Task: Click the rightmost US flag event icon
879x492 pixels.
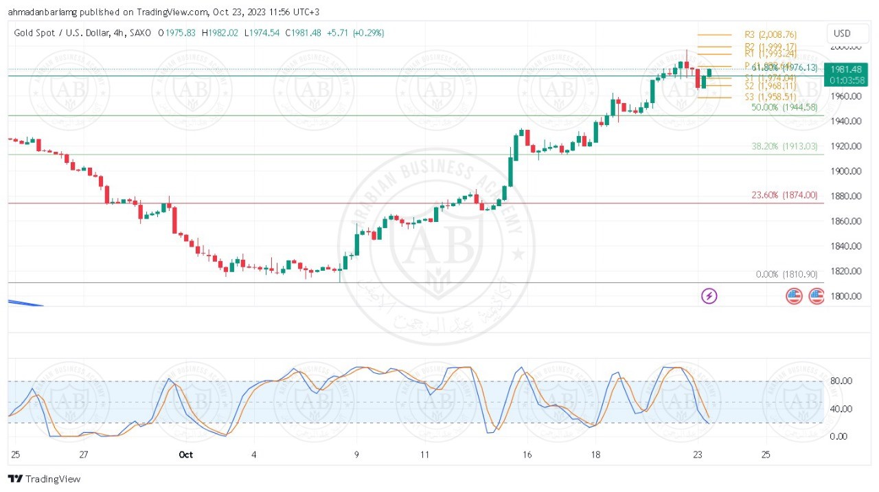Action: (816, 296)
